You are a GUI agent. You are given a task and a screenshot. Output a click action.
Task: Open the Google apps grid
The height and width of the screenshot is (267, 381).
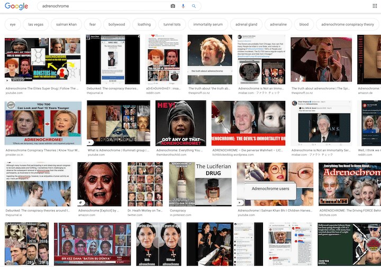click(x=374, y=6)
